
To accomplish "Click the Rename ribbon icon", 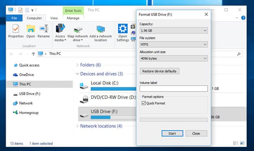I will (44, 29).
